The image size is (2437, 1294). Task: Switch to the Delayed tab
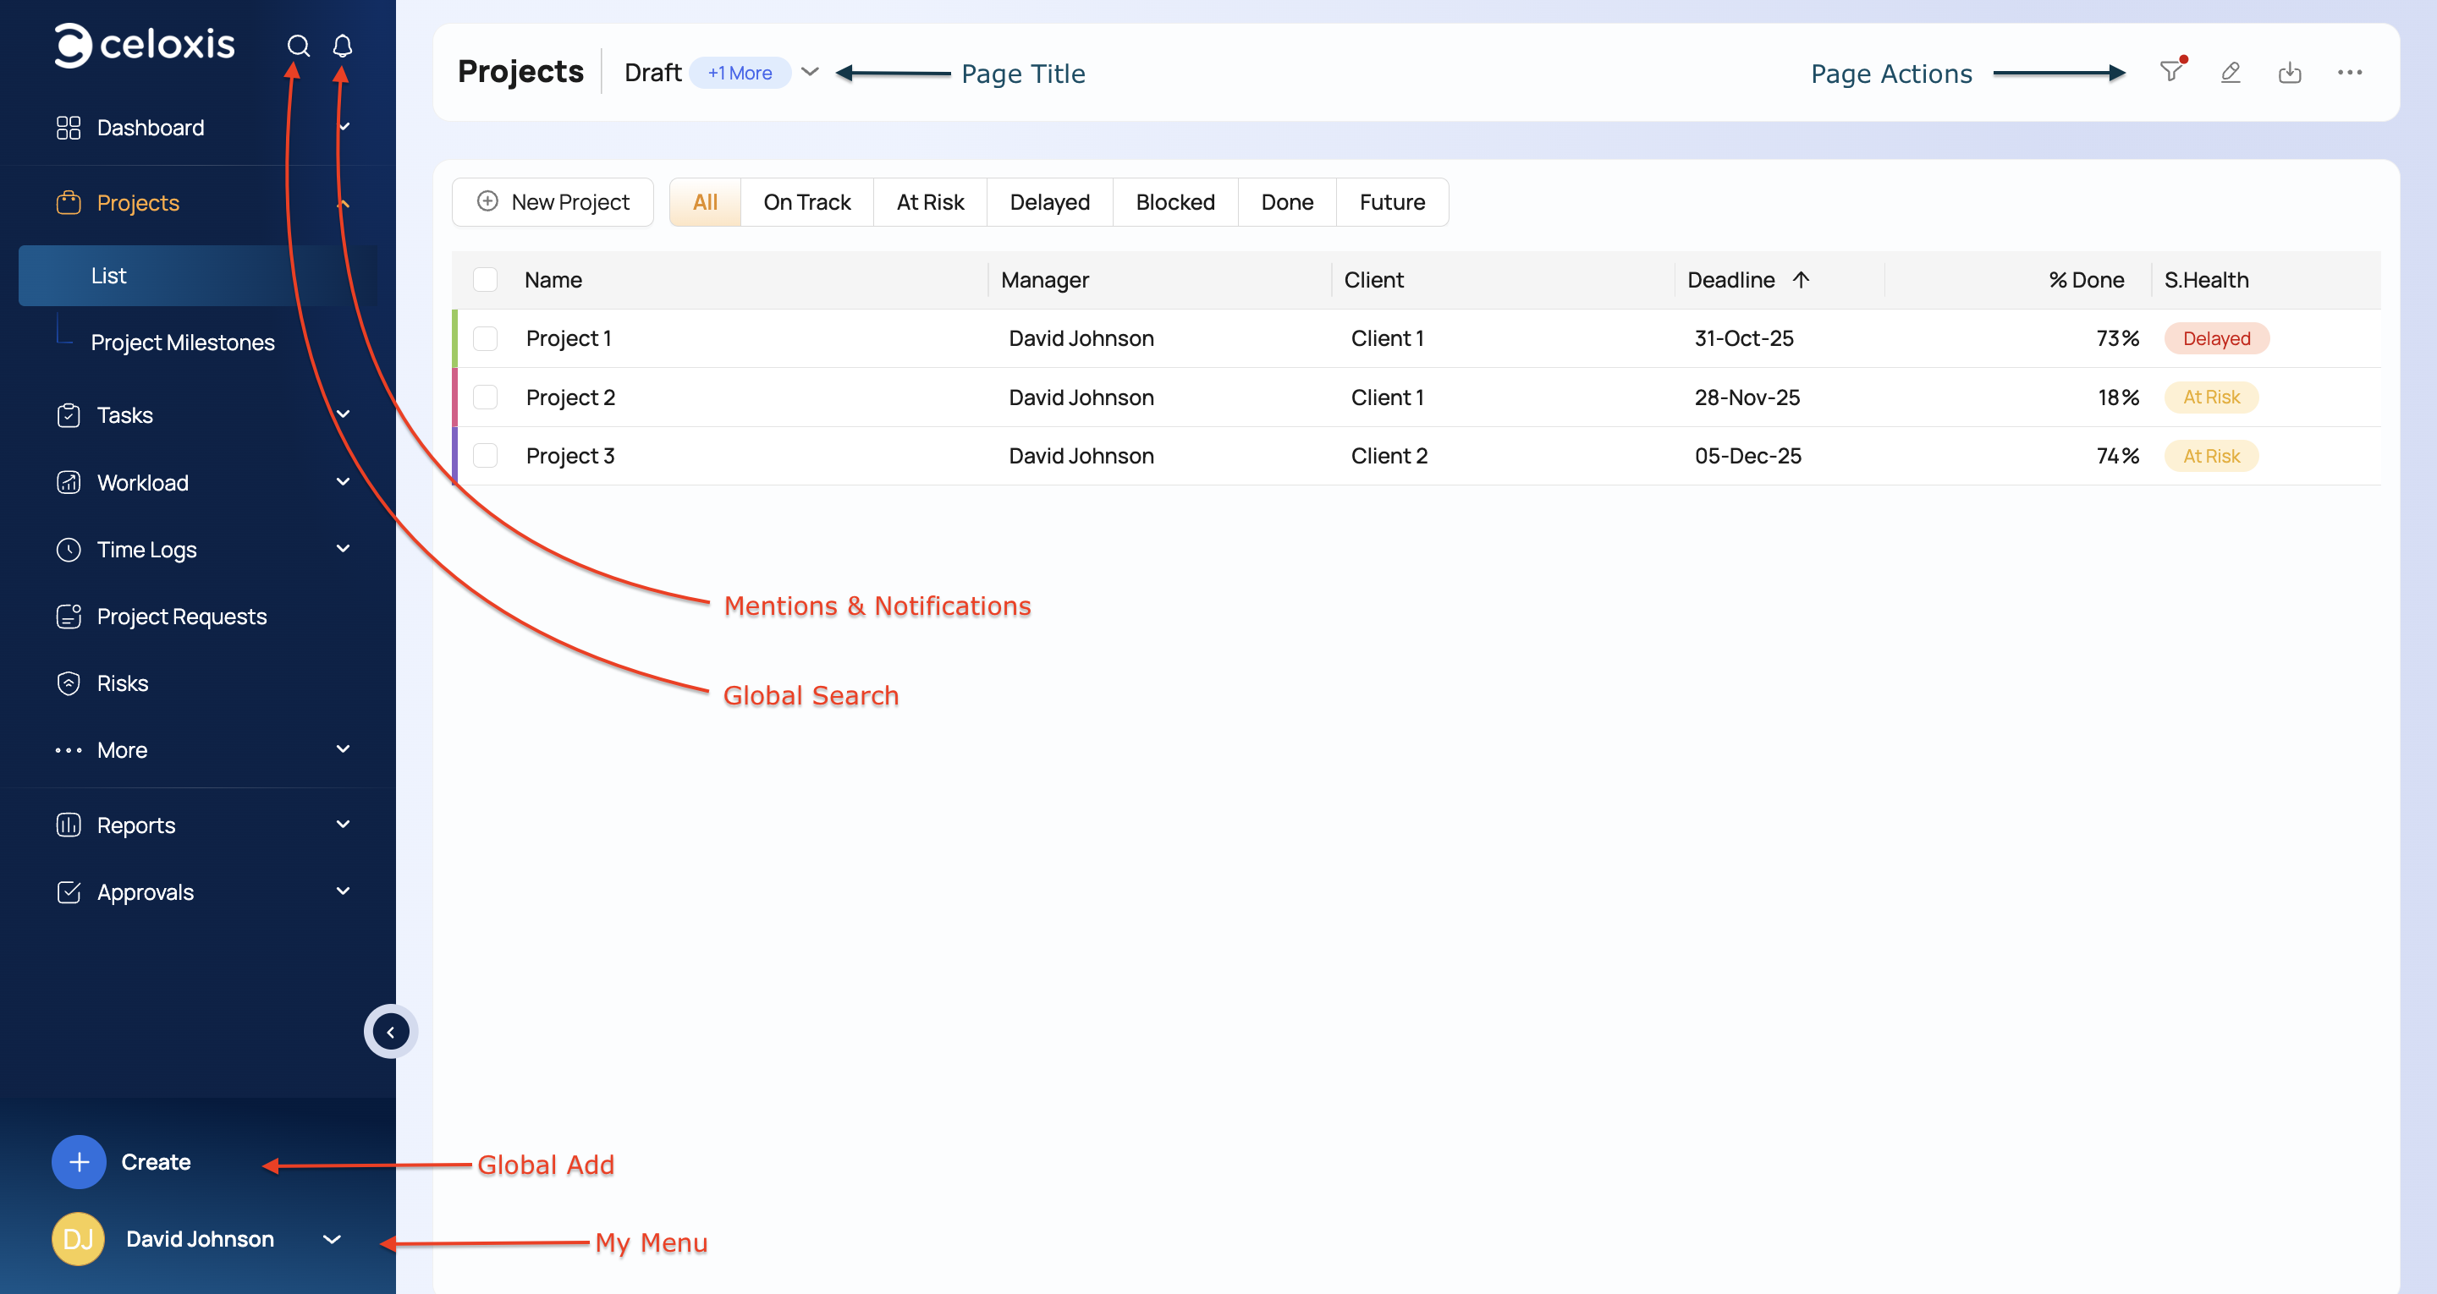coord(1049,202)
